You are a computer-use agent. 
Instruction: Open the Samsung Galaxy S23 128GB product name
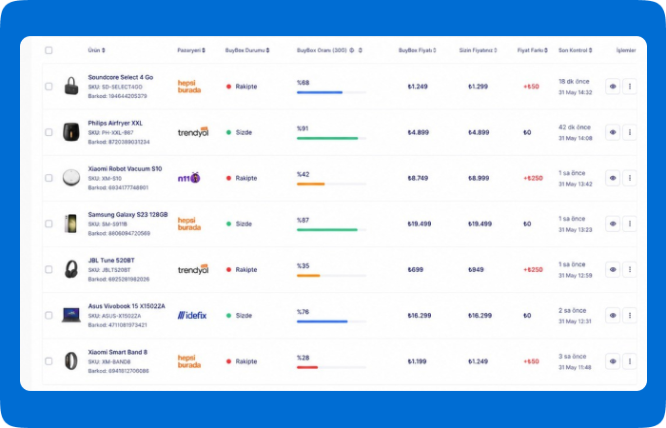(127, 214)
